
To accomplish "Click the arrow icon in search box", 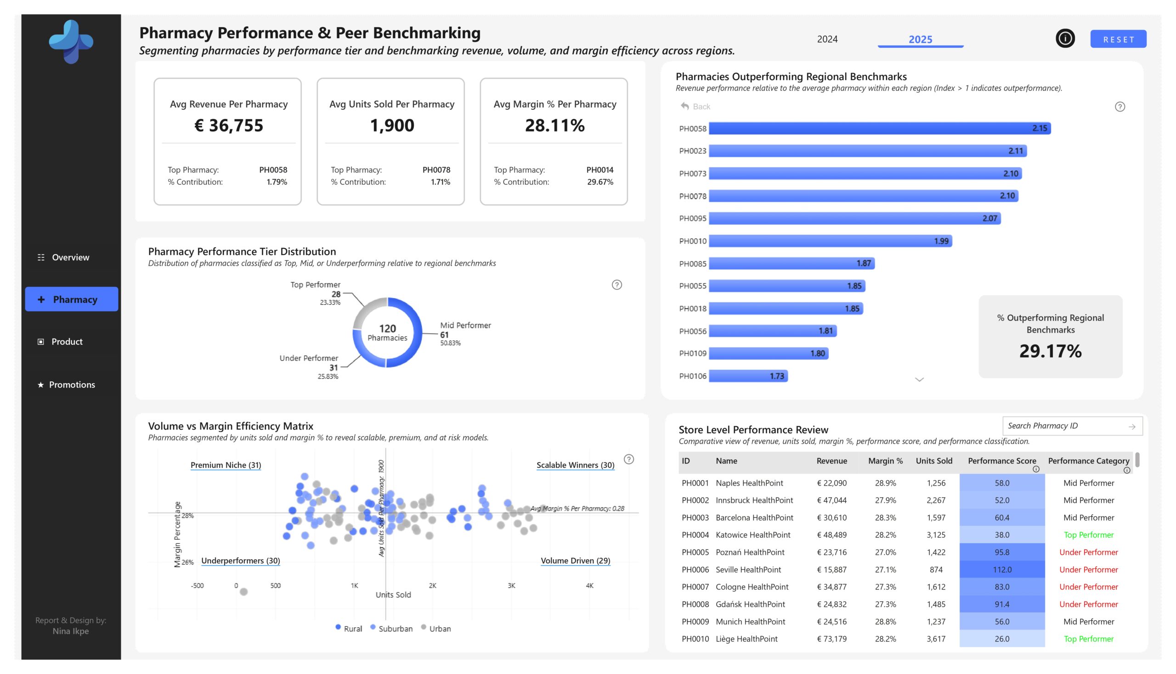I will coord(1131,426).
